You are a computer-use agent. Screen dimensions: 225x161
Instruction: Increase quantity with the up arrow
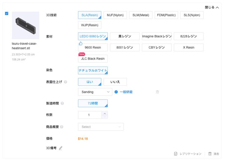105,113
